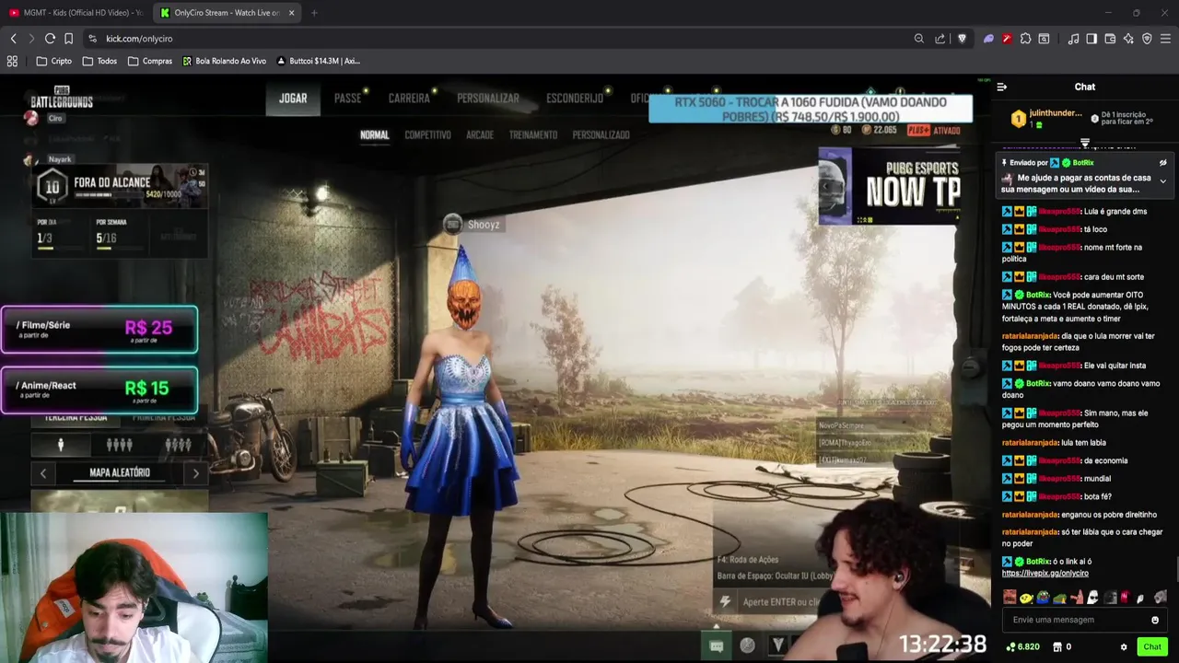Image resolution: width=1179 pixels, height=663 pixels.
Task: Expand the chat leaderboard drag handle
Action: pos(1085,143)
